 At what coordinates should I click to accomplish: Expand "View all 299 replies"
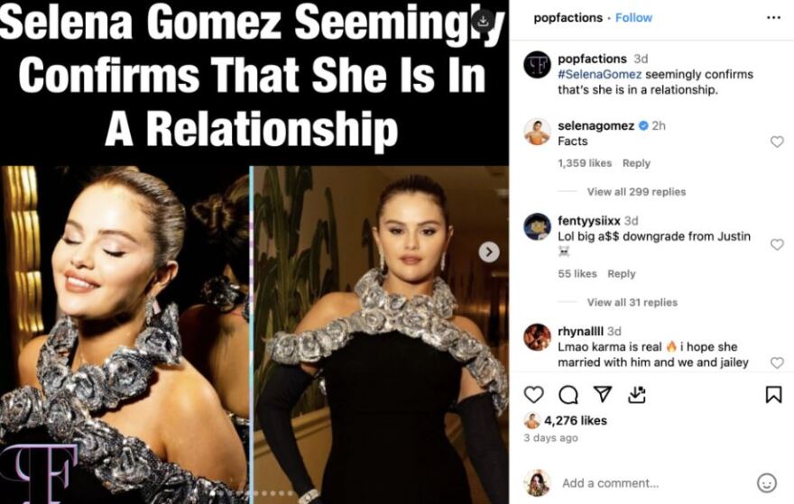(636, 192)
